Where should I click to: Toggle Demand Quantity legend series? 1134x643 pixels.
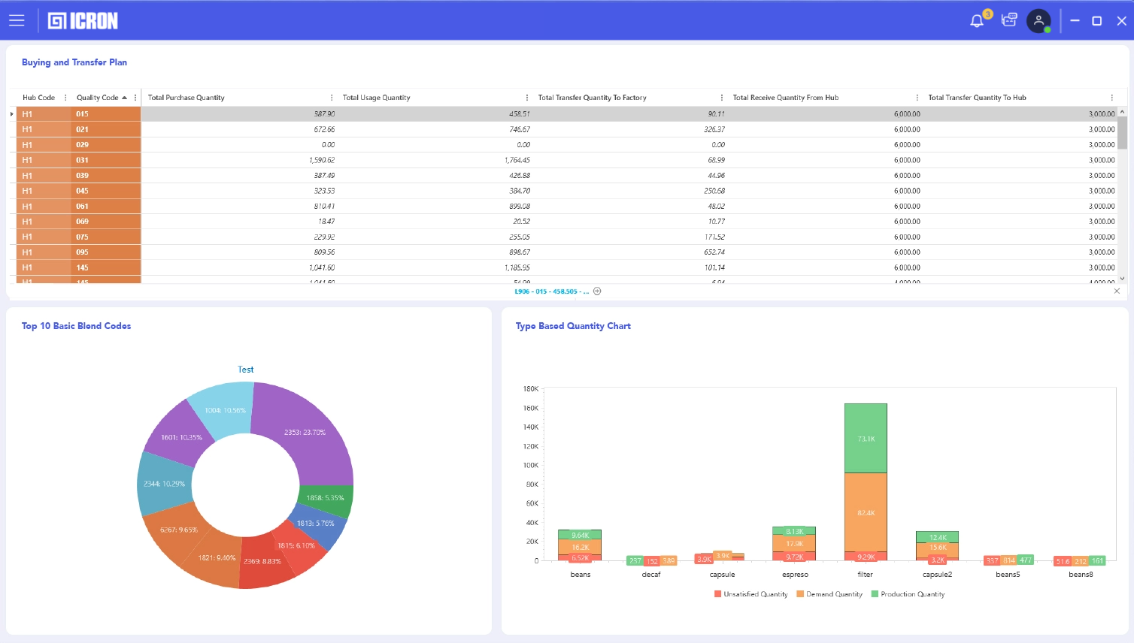tap(829, 594)
